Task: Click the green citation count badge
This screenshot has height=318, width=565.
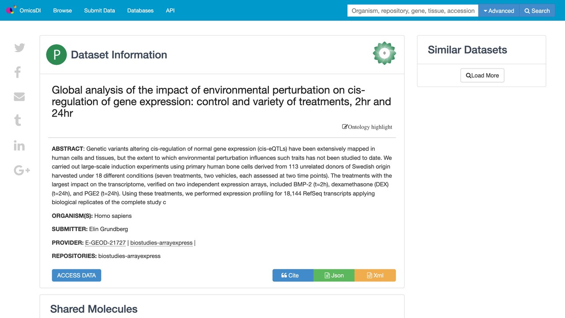Action: (384, 53)
